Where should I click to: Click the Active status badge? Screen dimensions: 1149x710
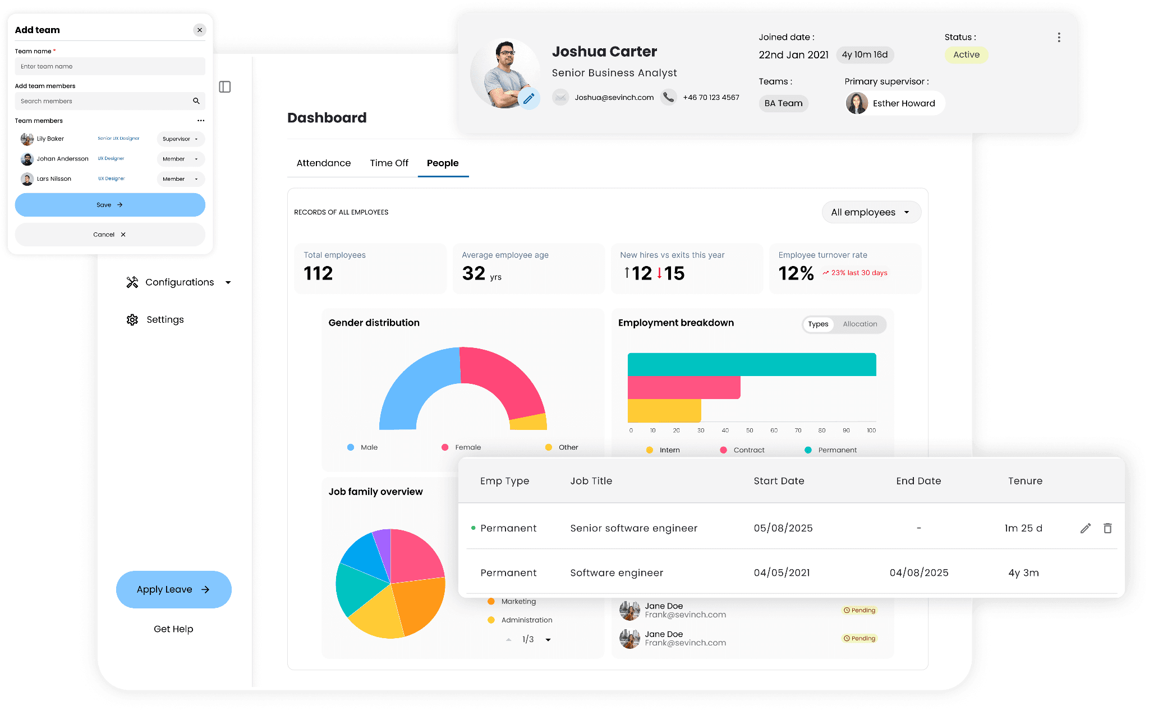click(966, 55)
